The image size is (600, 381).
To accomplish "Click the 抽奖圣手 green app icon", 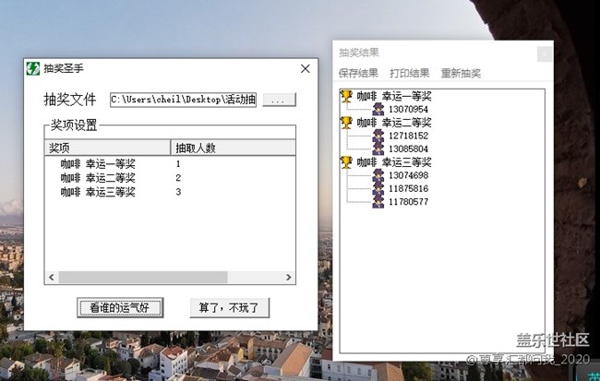I will [33, 68].
